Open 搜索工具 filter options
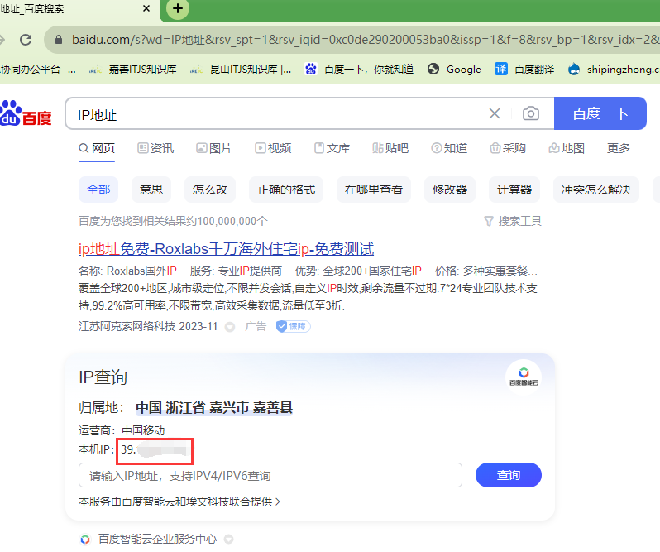The height and width of the screenshot is (552, 660). 513,221
